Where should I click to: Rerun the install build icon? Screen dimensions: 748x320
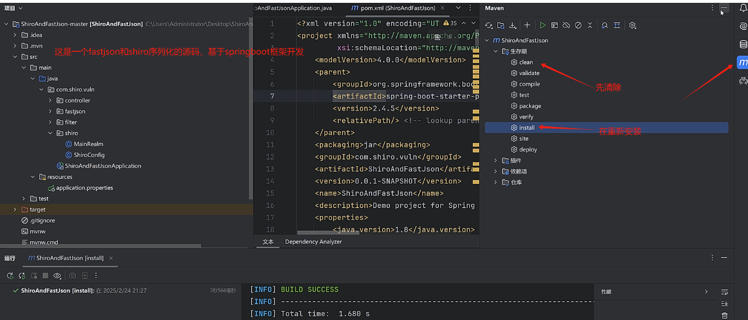click(10, 276)
